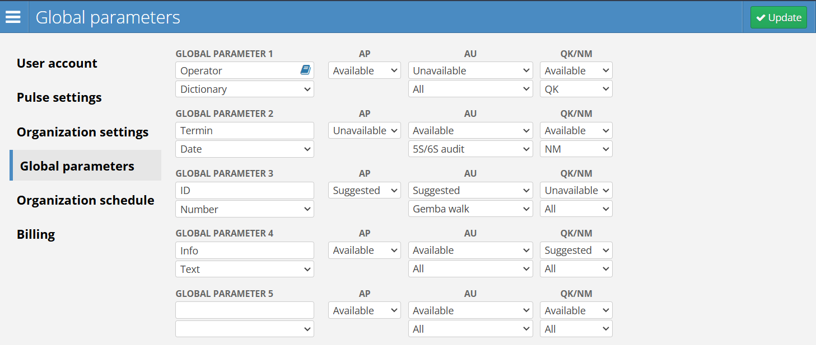The image size is (816, 345).
Task: Open the hamburger navigation menu
Action: 13,17
